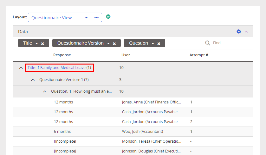Collapse the Questionnaire Version 1 group
Screen dimensions: 266x155
33,80
